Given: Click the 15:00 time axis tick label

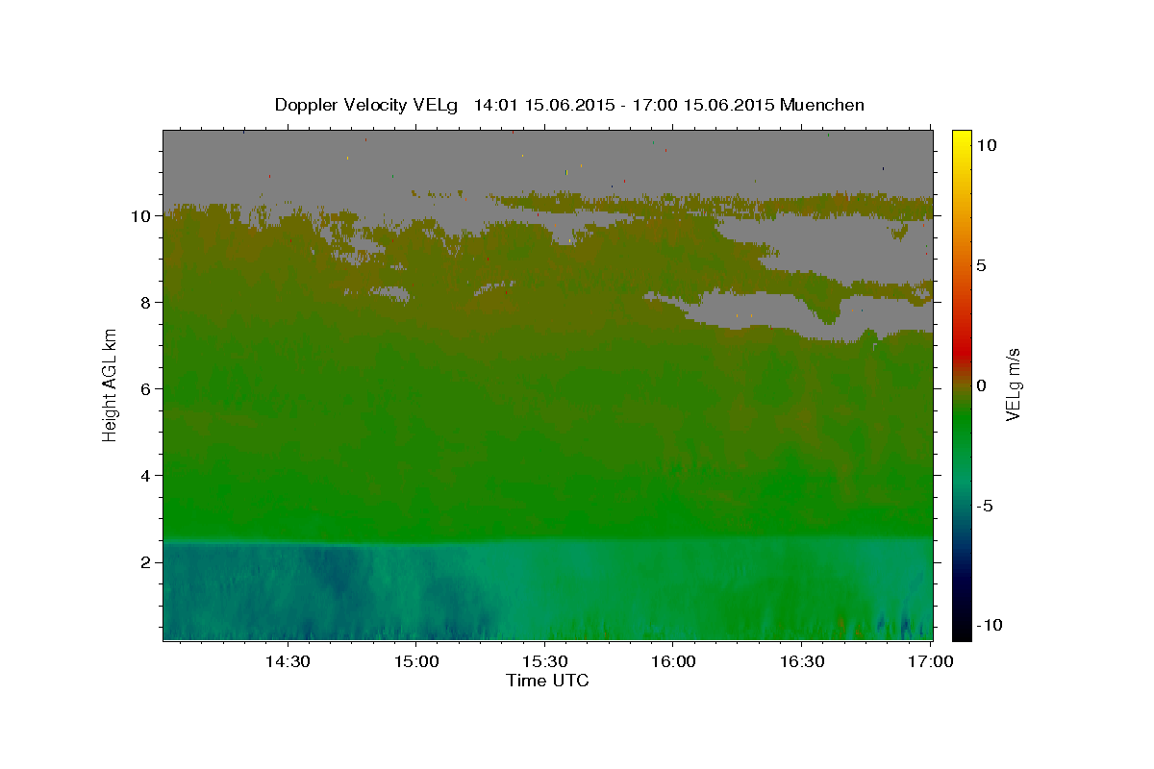Looking at the screenshot, I should point(415,661).
